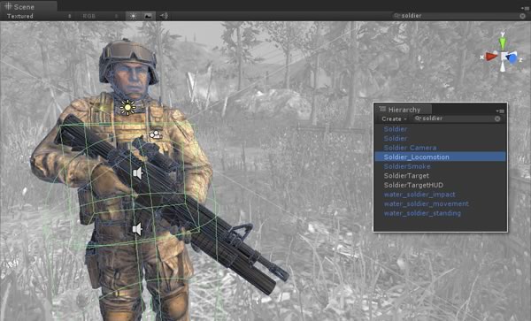Switch to the Scene tab
The image size is (531, 321).
tap(28, 6)
